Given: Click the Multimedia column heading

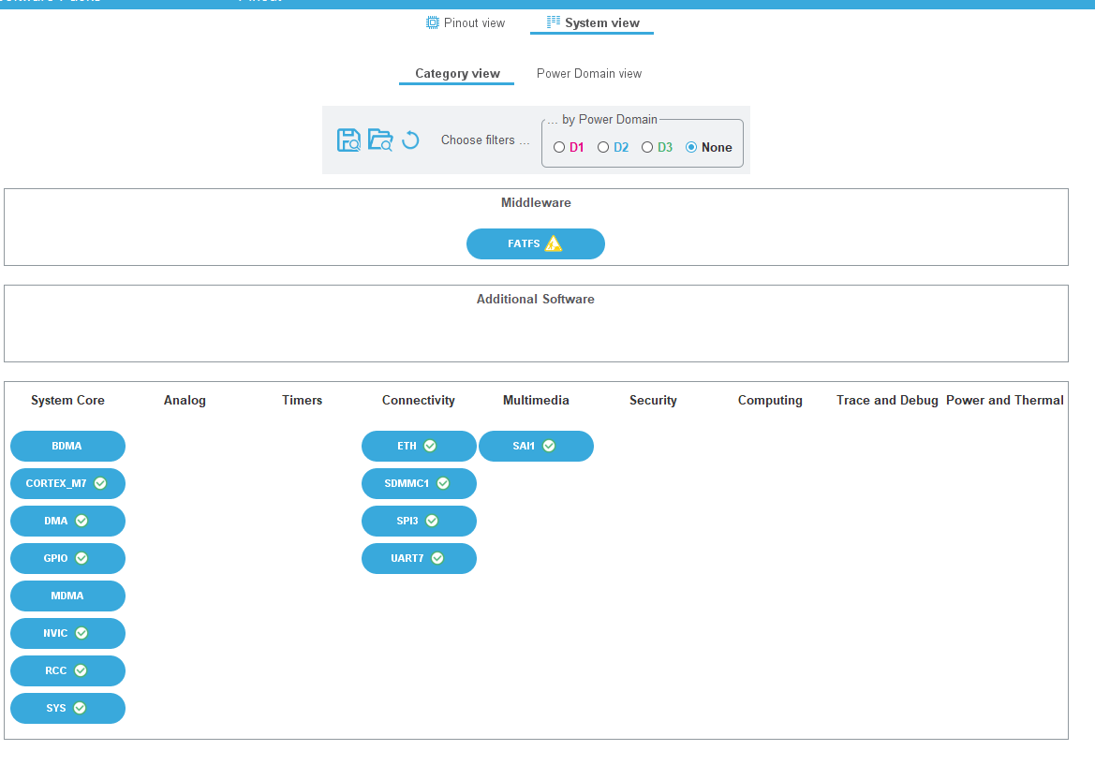Looking at the screenshot, I should (536, 400).
